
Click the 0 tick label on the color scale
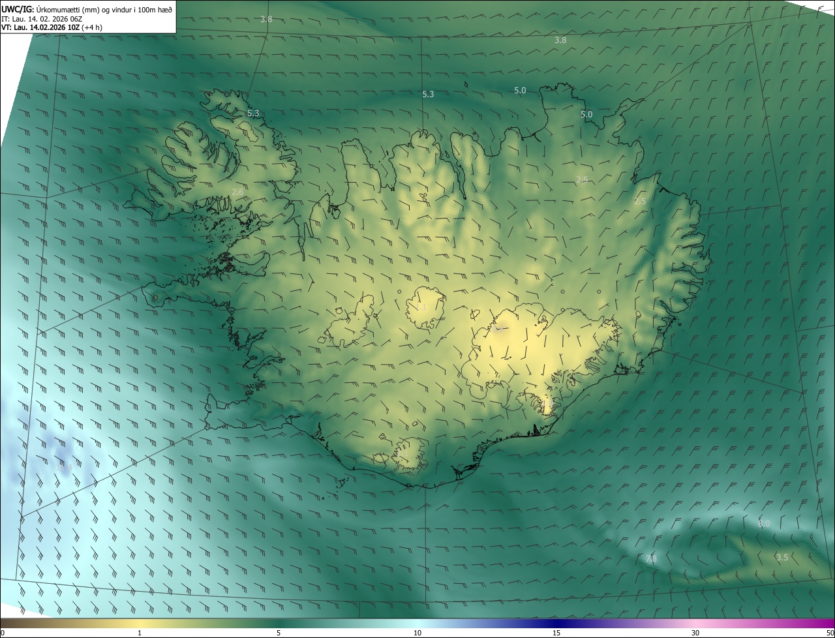3,633
